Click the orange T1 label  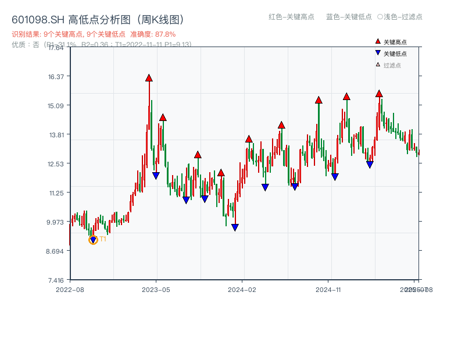coord(103,239)
